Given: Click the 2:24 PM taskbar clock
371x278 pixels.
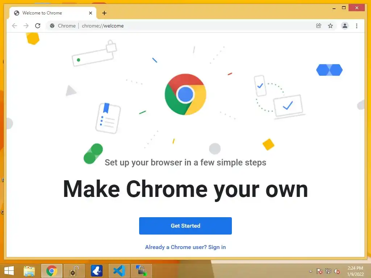Looking at the screenshot, I should [355, 271].
